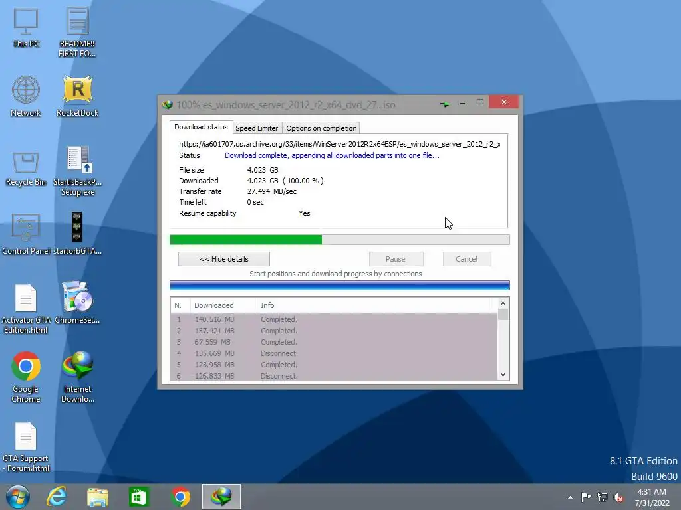This screenshot has height=510, width=681.
Task: Open Activator GTA Edition.html file
Action: (x=26, y=309)
